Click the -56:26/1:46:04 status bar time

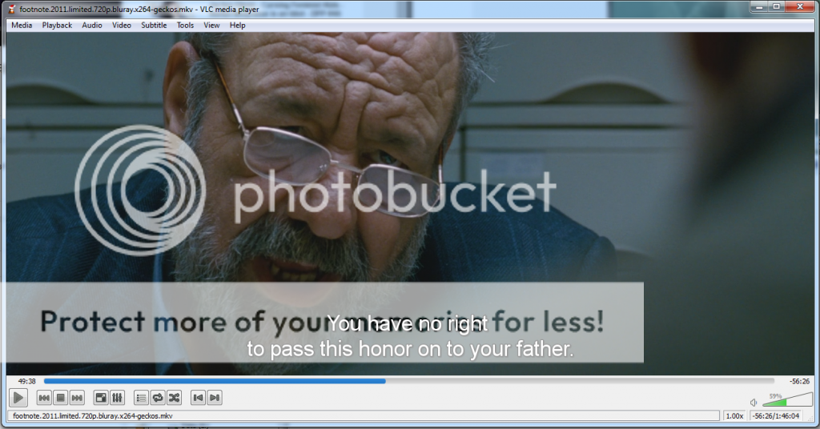pos(776,416)
